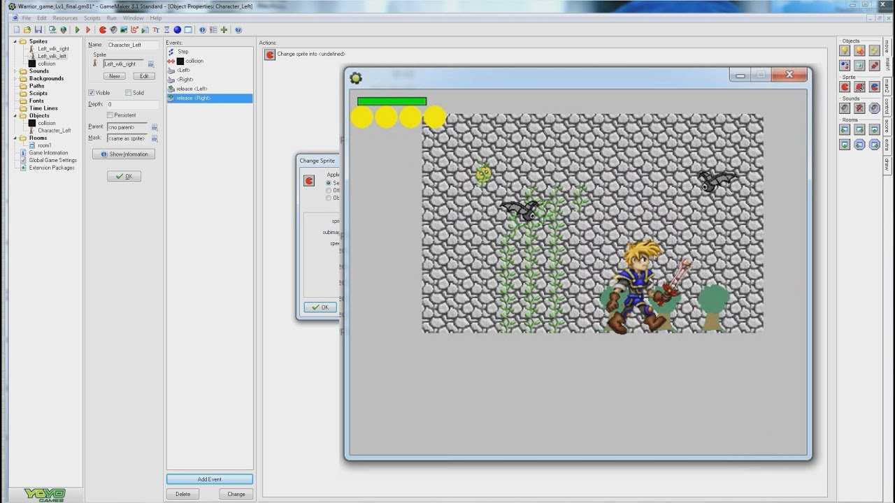
Task: Enable the Persistent checkbox
Action: coord(110,115)
